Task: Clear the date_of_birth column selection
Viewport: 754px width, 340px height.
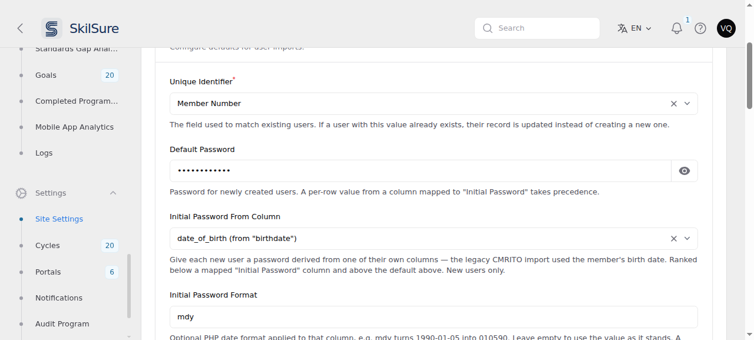Action: coord(674,239)
